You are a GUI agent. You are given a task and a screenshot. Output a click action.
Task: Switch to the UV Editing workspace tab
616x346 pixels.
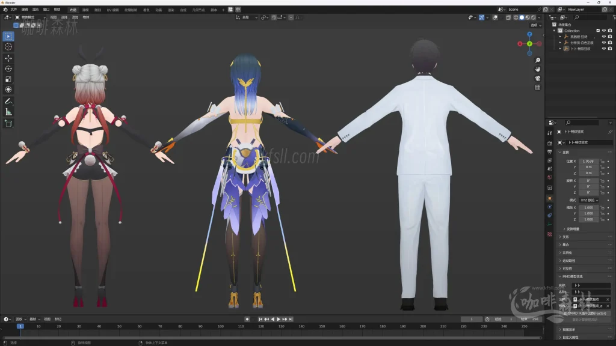tap(112, 10)
